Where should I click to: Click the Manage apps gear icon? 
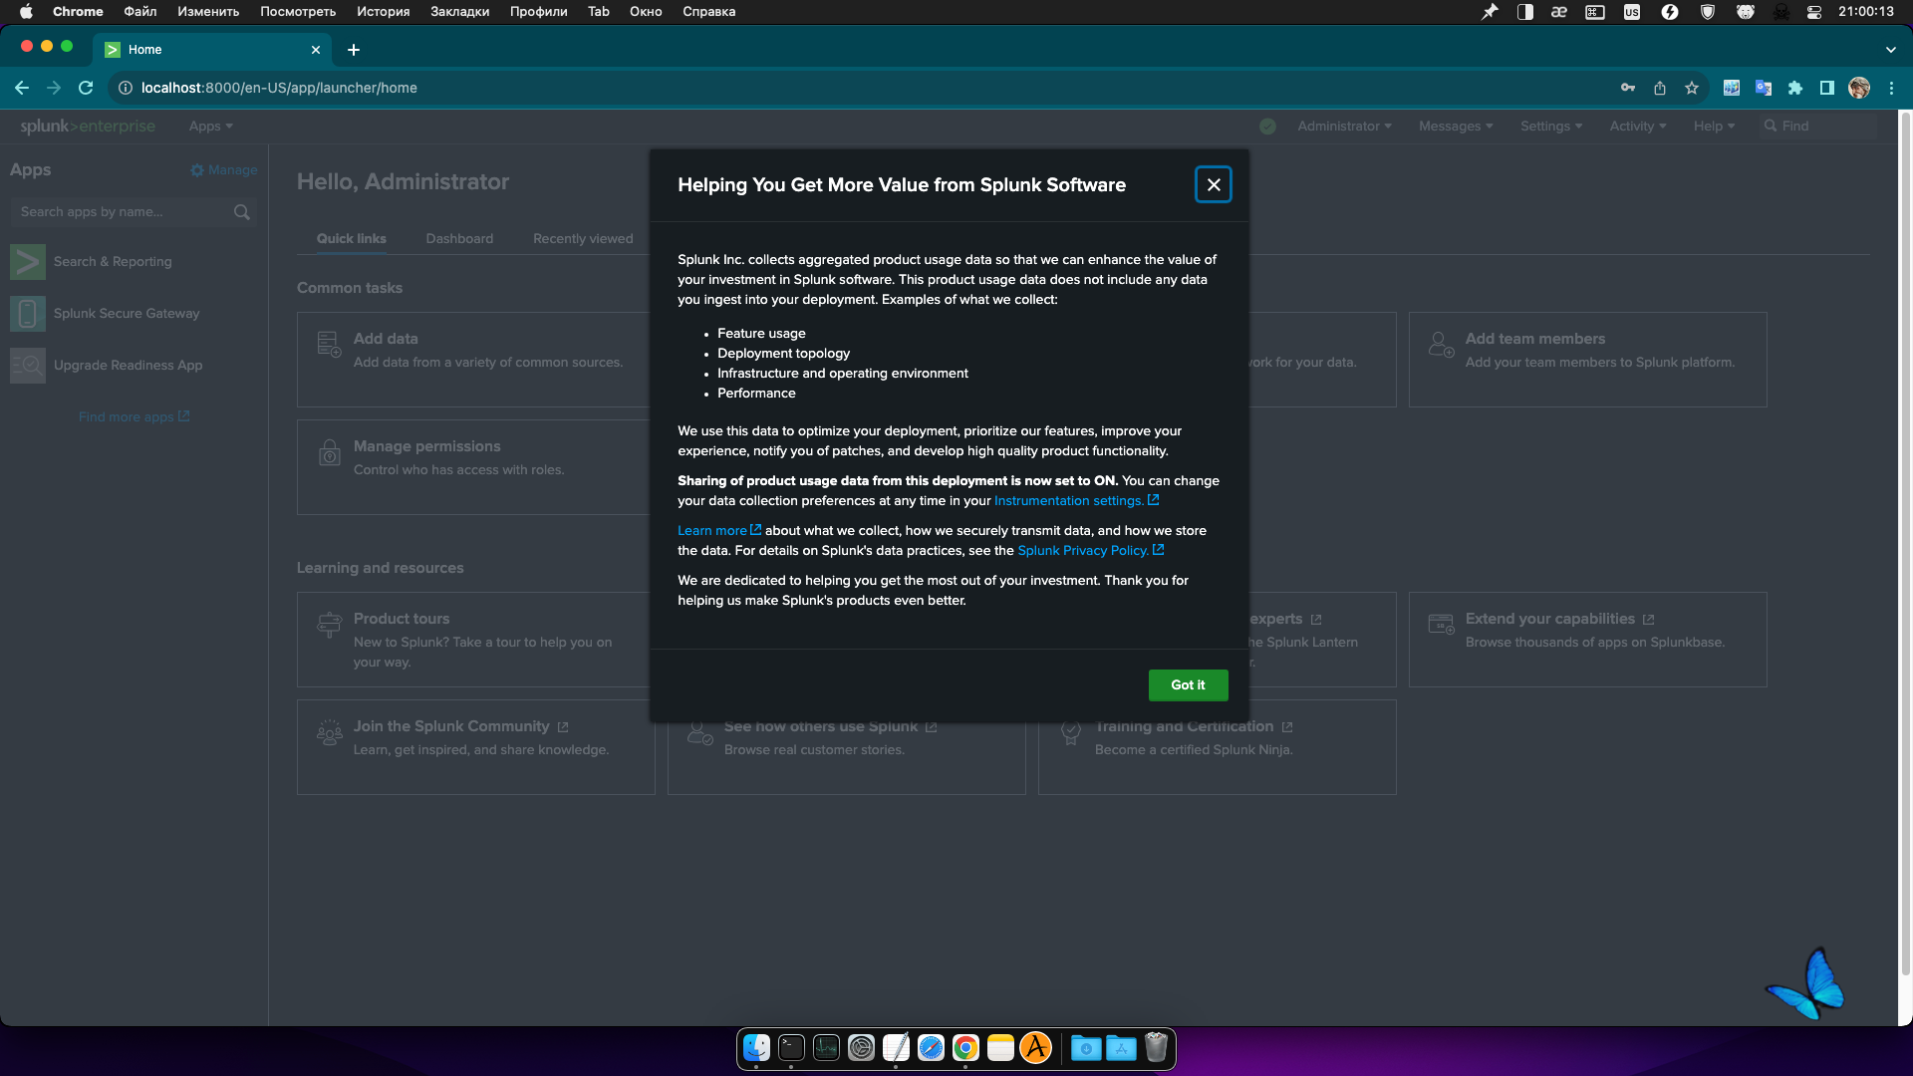(197, 170)
